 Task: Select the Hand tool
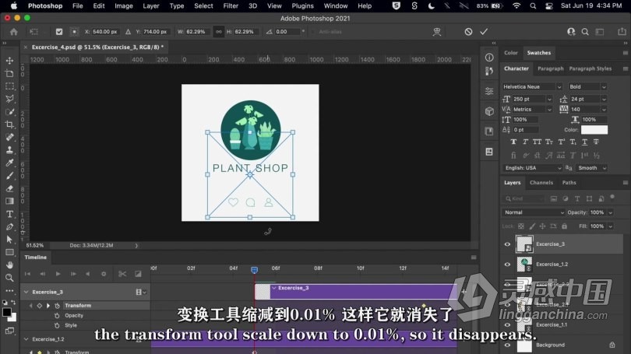[x=9, y=265]
